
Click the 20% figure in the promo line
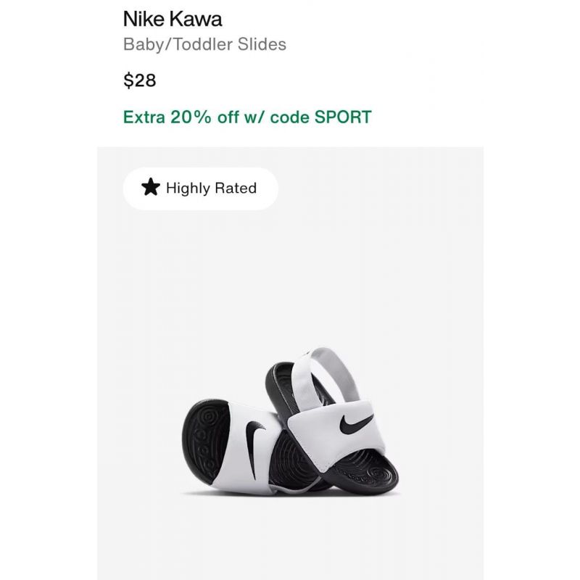point(191,117)
